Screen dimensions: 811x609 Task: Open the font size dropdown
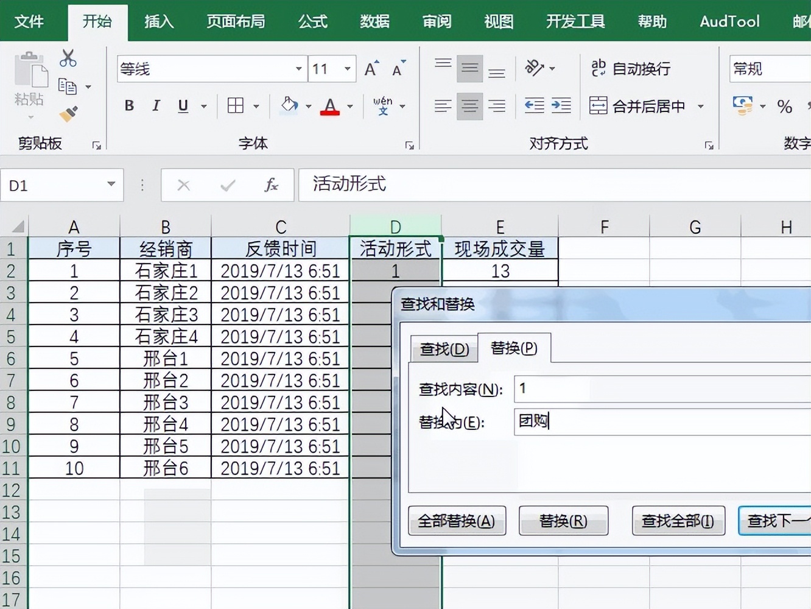pyautogui.click(x=347, y=69)
